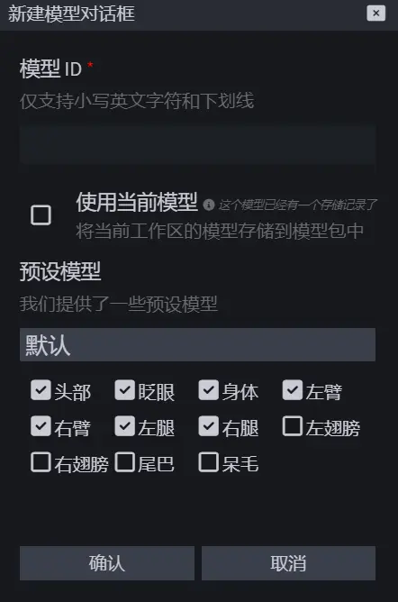
Task: Open the 默认 preset model dropdown
Action: pos(197,344)
